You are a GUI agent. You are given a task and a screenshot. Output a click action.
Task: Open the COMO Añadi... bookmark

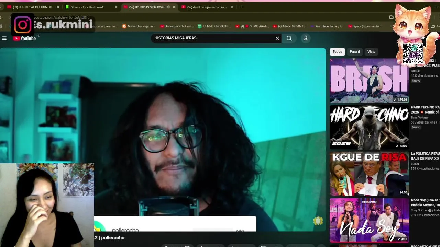tap(252, 26)
